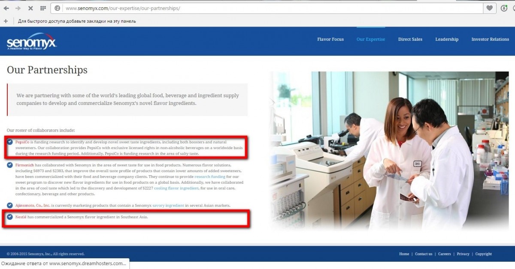Screen dimensions: 515x269
Task: Click the plus icon on bookmarks bar
Action: 6,21
